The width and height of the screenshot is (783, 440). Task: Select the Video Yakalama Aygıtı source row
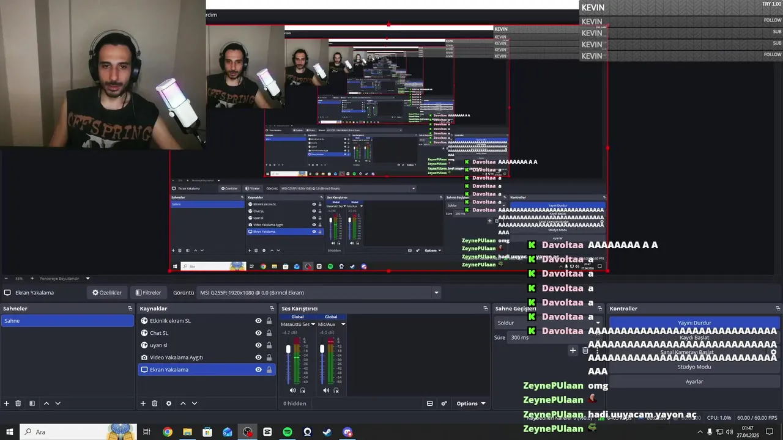[x=207, y=358]
